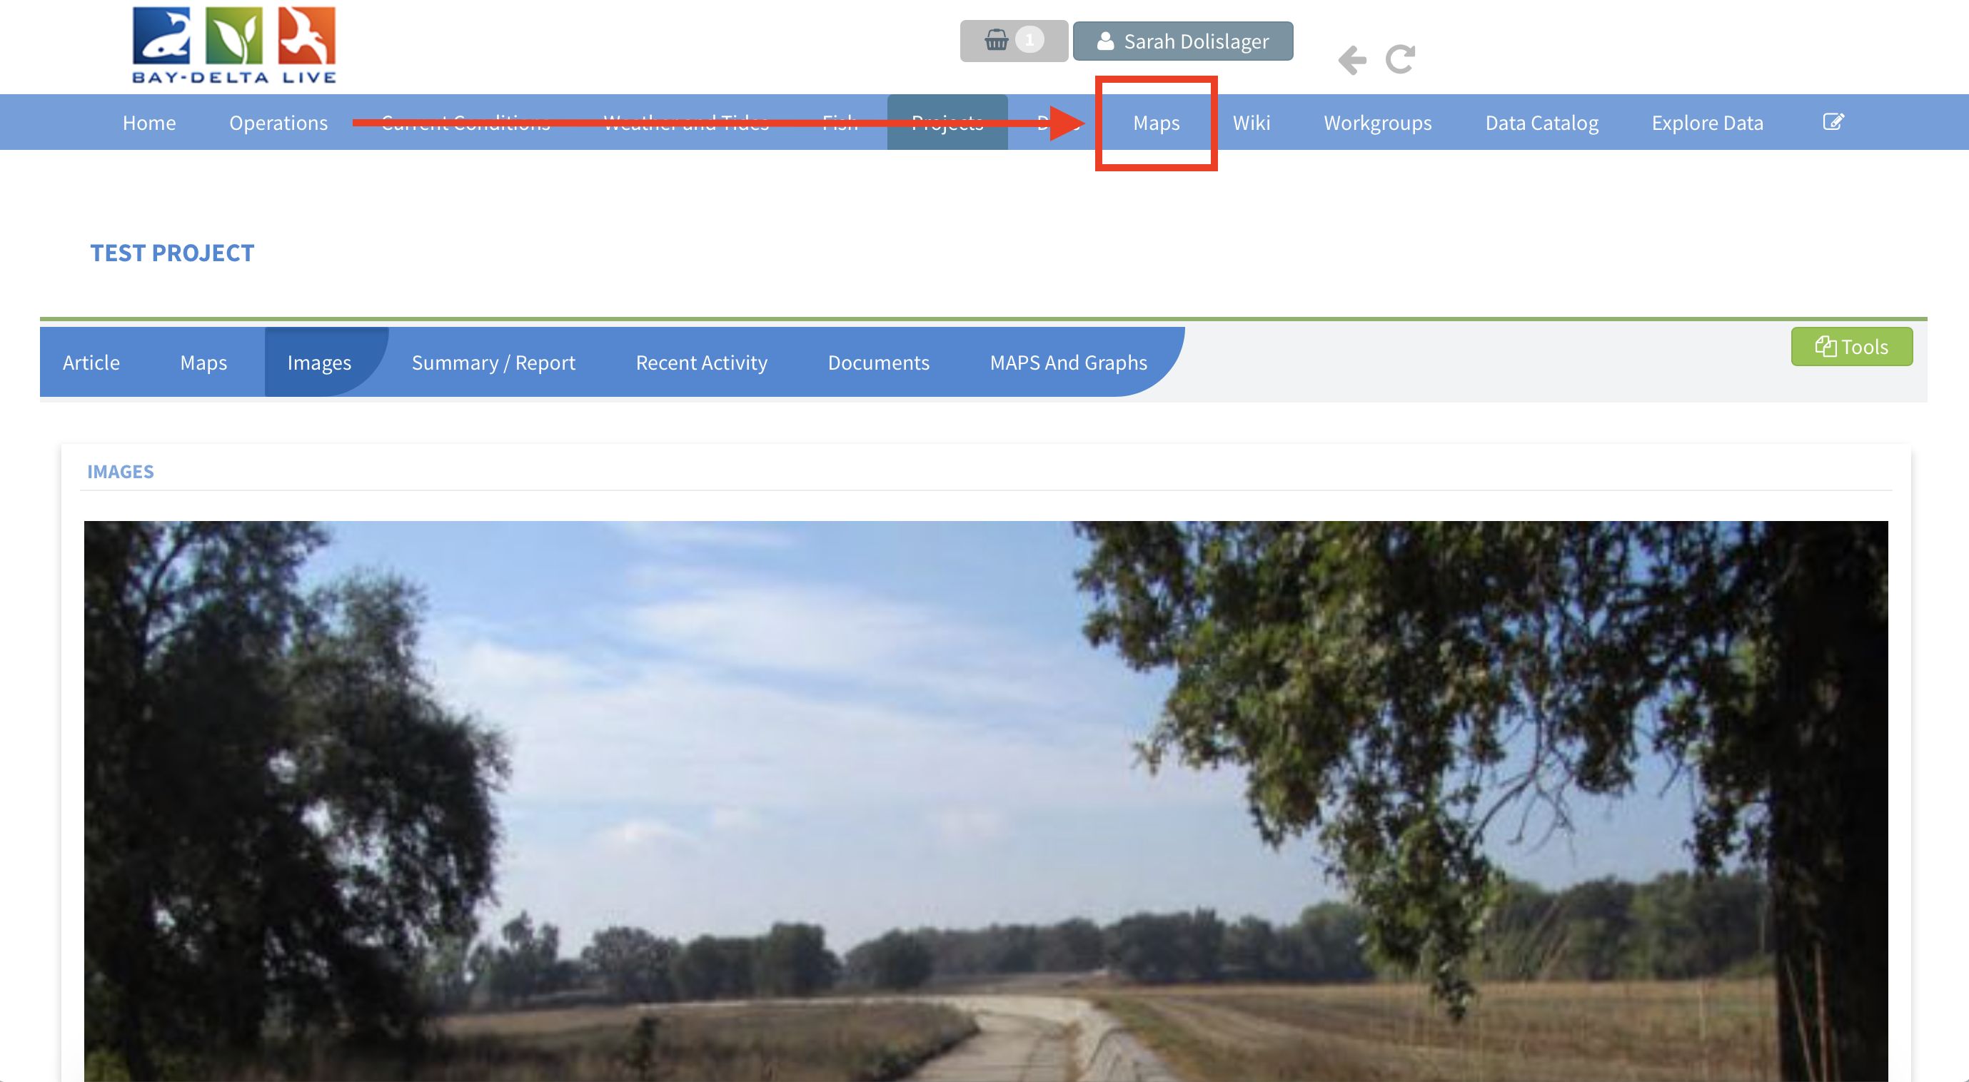Open the Recent Activity tab

(x=701, y=362)
